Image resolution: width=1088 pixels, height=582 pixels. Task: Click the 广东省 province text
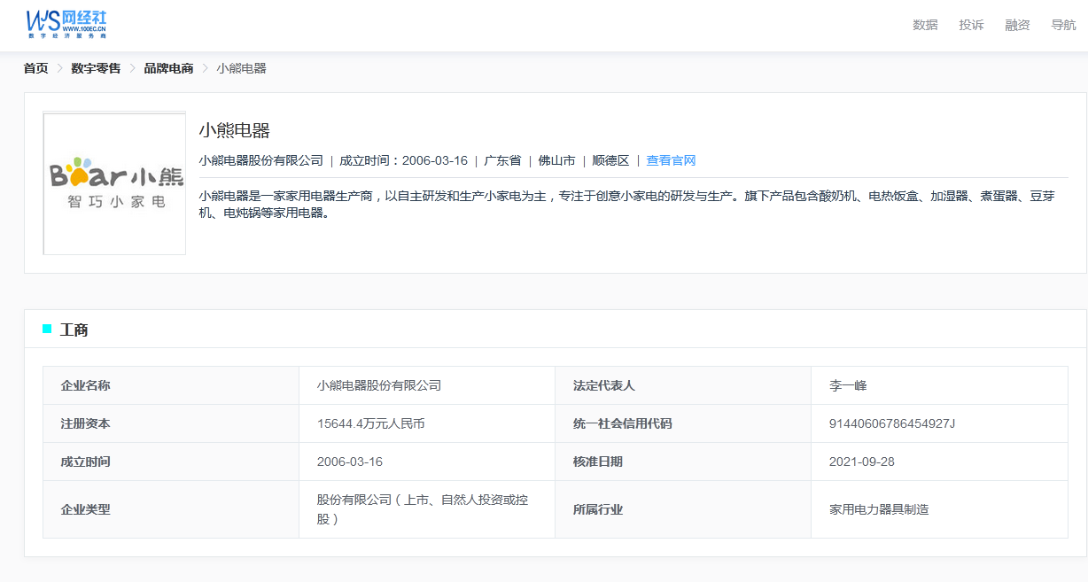coord(502,160)
